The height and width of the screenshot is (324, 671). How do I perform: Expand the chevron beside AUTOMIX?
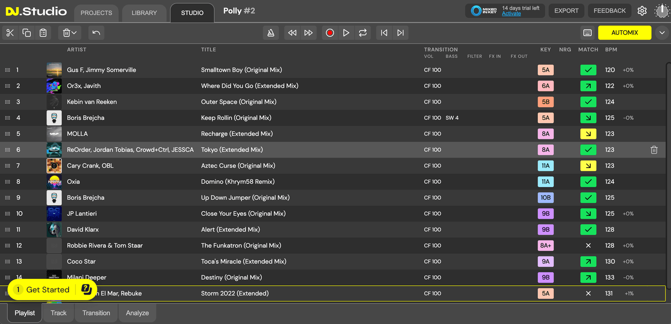(x=662, y=33)
